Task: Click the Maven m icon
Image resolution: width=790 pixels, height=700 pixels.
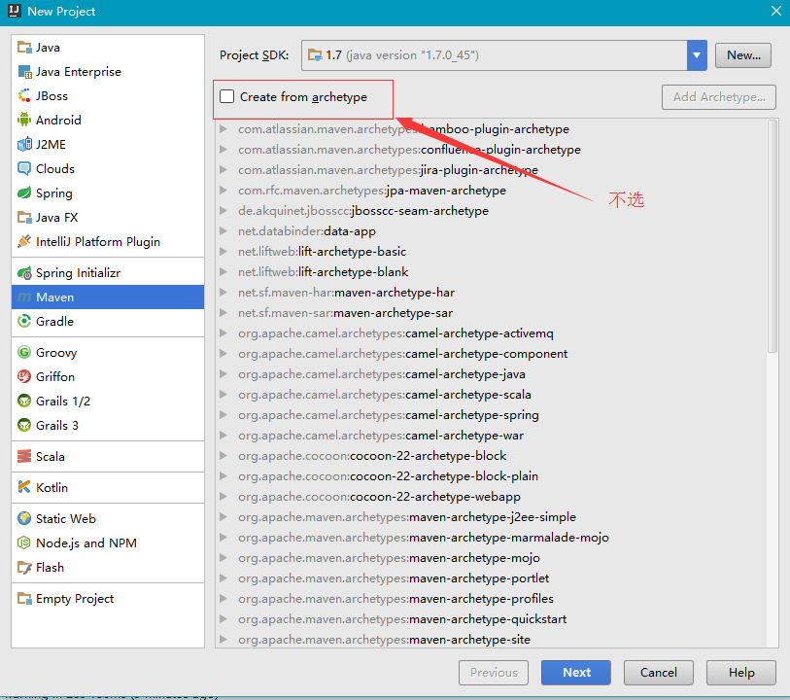Action: pos(24,297)
